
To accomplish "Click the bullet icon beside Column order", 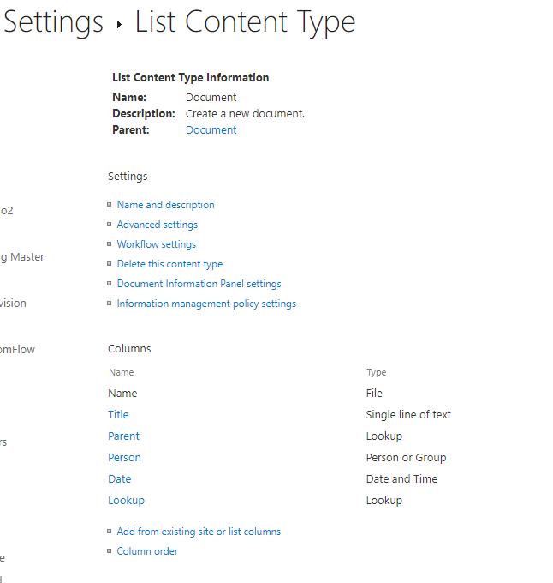I will [110, 551].
